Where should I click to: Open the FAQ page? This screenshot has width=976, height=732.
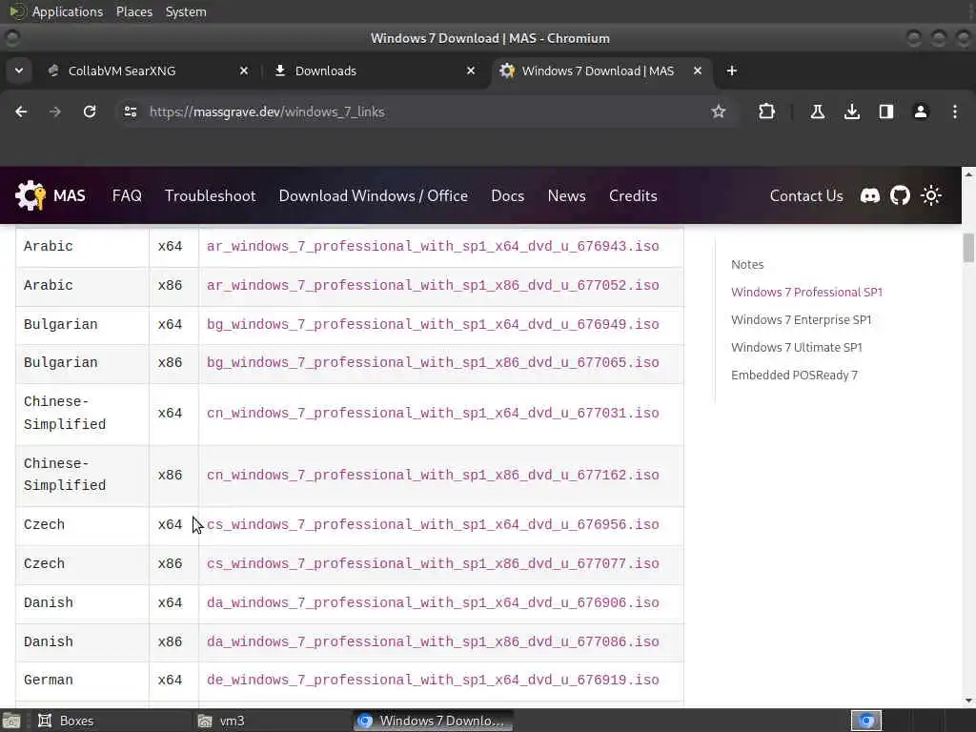pos(127,196)
